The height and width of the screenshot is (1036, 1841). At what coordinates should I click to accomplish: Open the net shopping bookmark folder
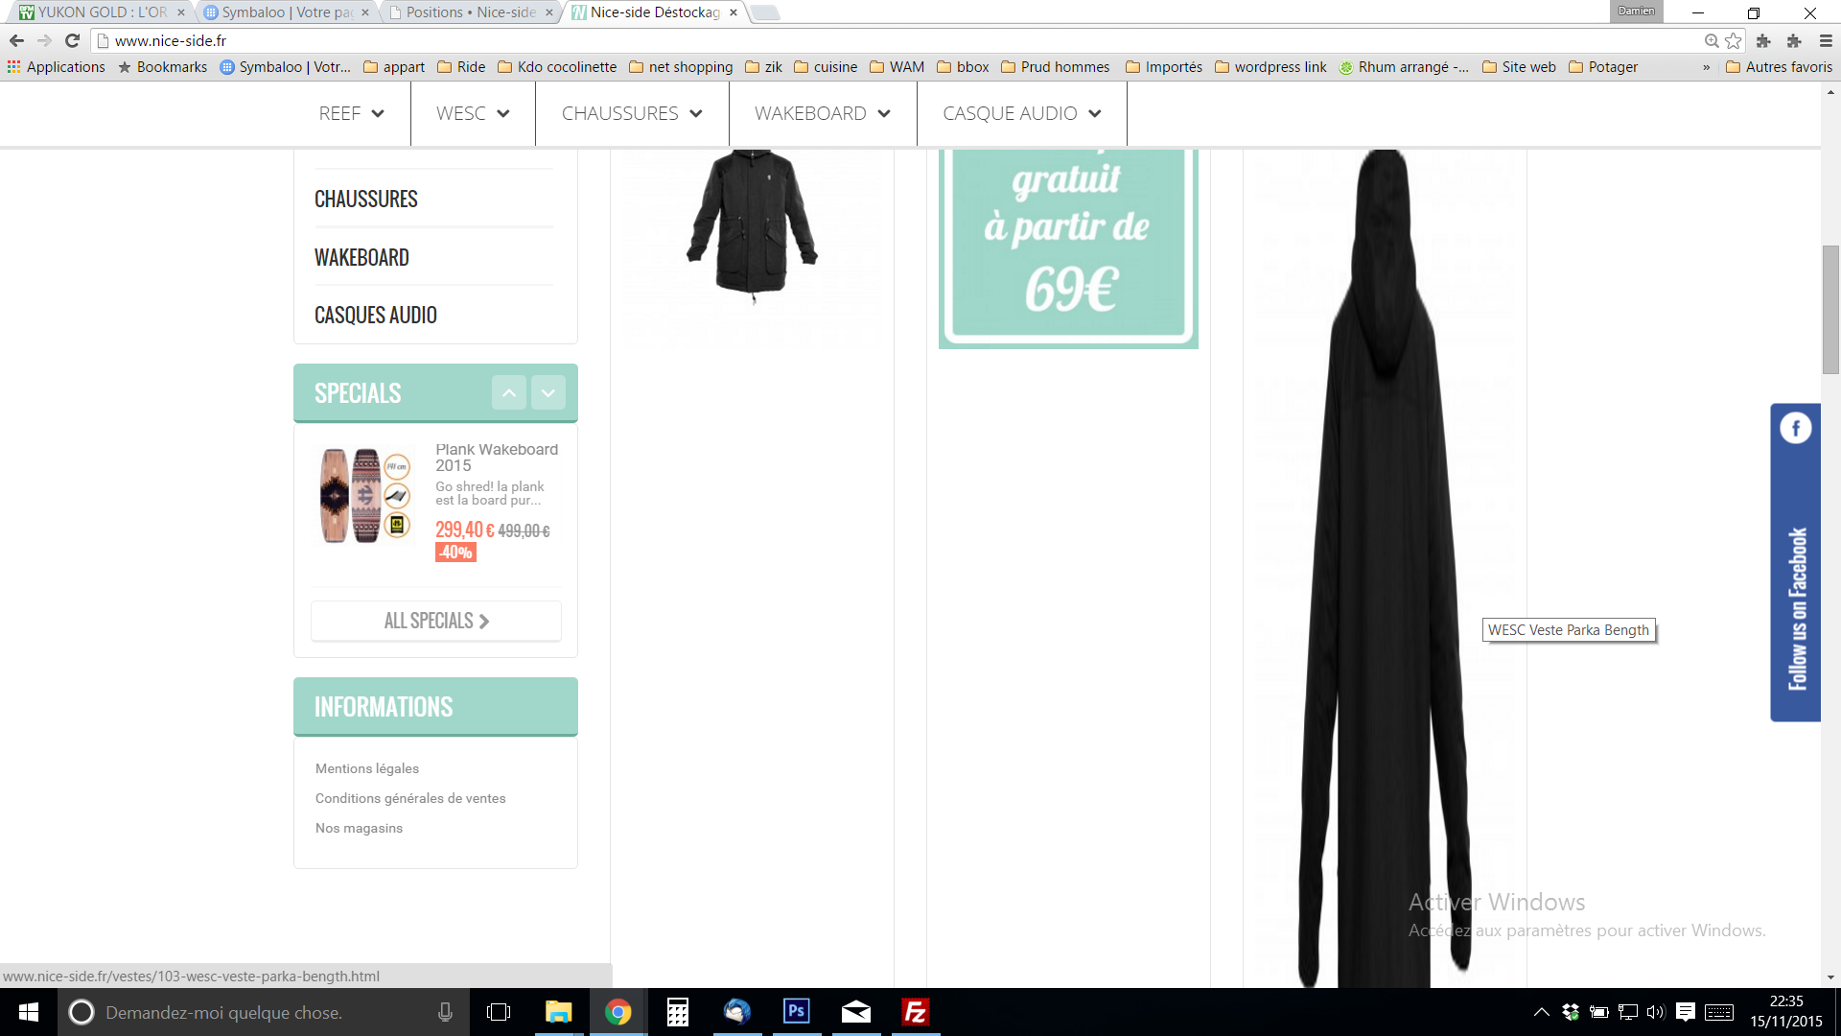tap(681, 67)
